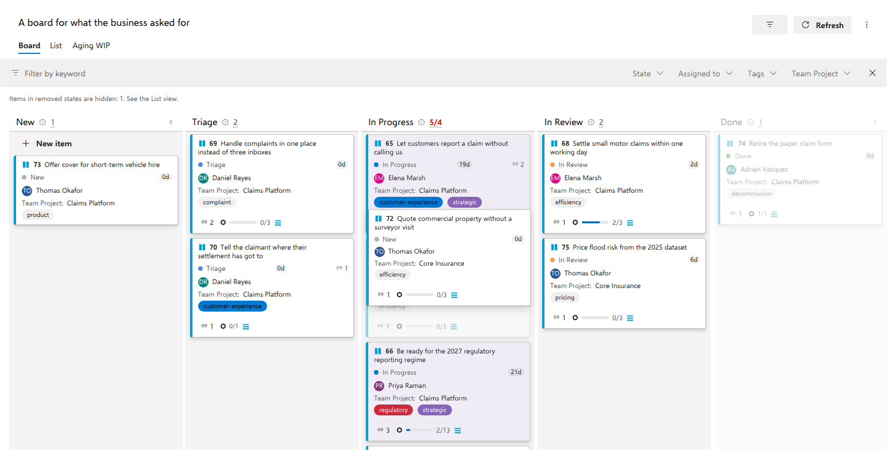Click the info icon next to In Progress
The height and width of the screenshot is (459, 896).
click(422, 122)
